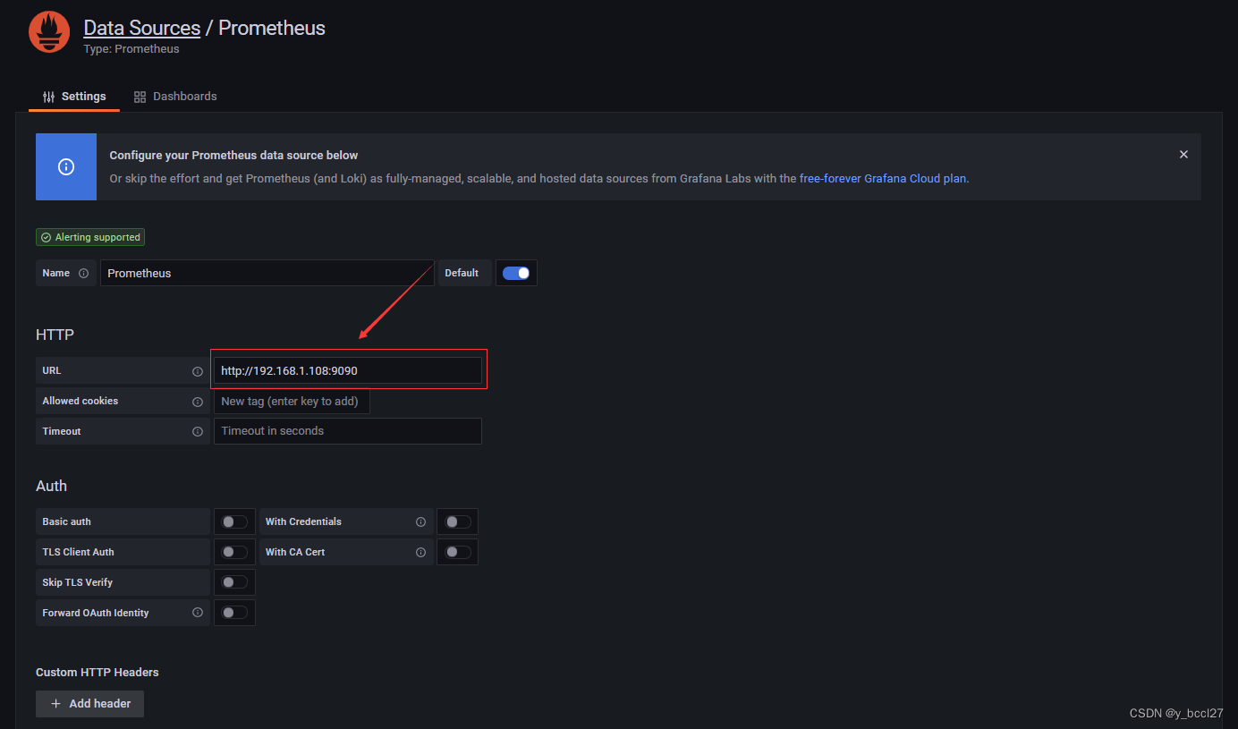Image resolution: width=1238 pixels, height=729 pixels.
Task: Click the Forward OAuth Identity info icon
Action: (x=198, y=613)
